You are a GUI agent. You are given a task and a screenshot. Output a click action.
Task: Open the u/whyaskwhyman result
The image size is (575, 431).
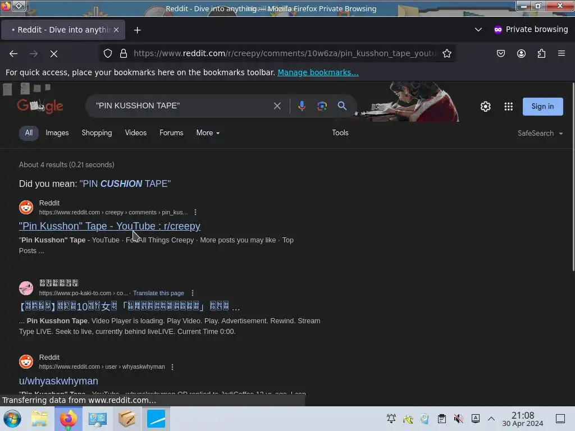click(x=58, y=381)
